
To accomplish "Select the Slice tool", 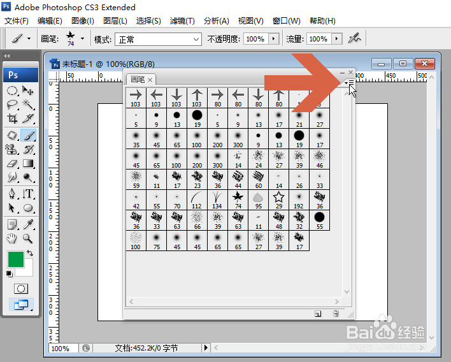I will 28,118.
